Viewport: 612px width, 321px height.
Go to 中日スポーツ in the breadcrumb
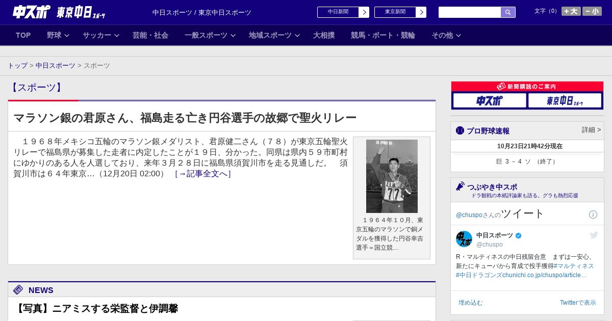pyautogui.click(x=56, y=66)
